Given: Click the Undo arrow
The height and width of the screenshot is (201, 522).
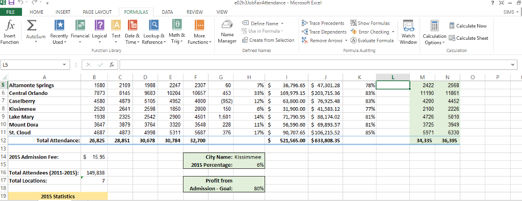Looking at the screenshot, I should (20, 3).
